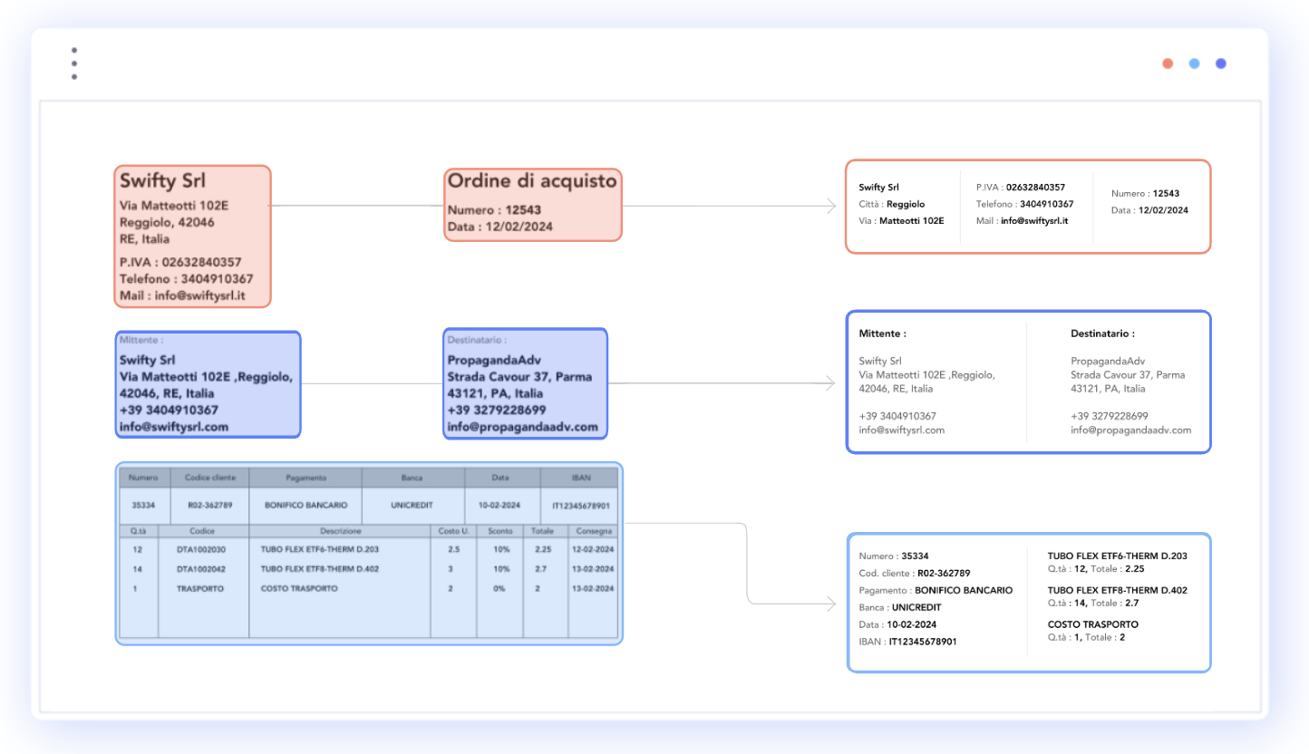Click the 'Codice cliente' table header
The width and height of the screenshot is (1309, 754).
[209, 477]
